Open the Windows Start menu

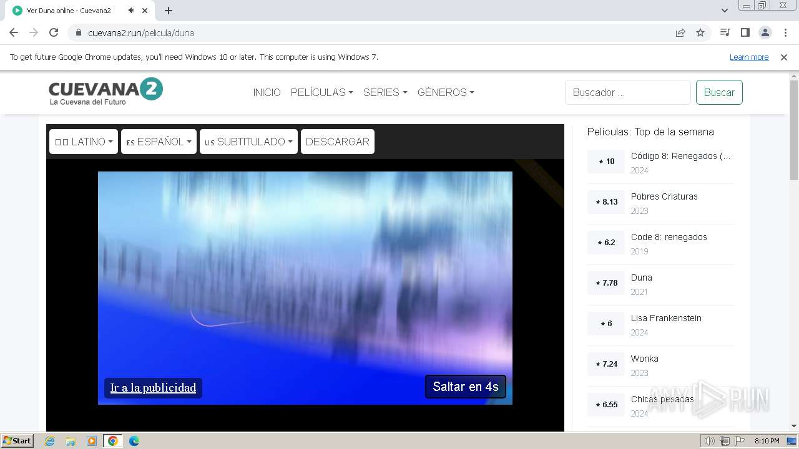pyautogui.click(x=17, y=440)
